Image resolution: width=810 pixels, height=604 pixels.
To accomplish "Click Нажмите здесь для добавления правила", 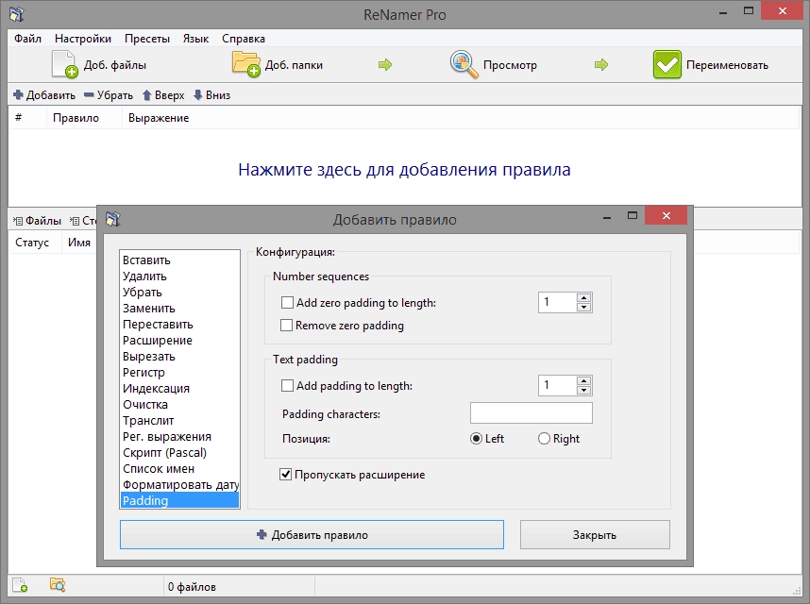I will point(404,169).
